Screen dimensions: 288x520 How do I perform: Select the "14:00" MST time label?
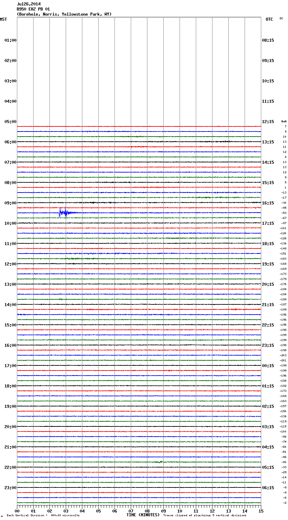pos(11,305)
